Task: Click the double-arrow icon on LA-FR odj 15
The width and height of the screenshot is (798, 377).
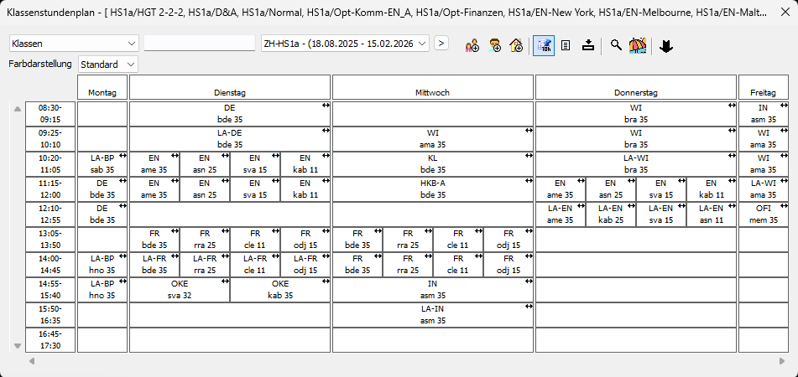Action: point(326,256)
